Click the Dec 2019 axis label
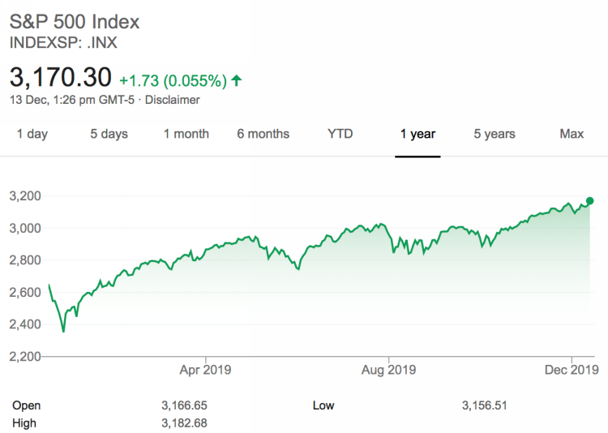Viewport: 608px width, 433px height. click(572, 370)
